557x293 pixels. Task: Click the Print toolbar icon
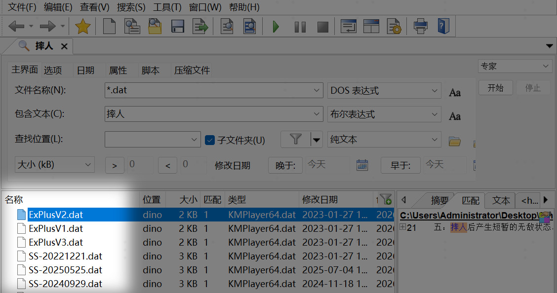click(421, 27)
